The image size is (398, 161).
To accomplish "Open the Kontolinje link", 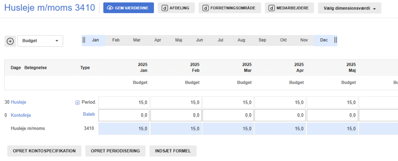I will (21, 115).
